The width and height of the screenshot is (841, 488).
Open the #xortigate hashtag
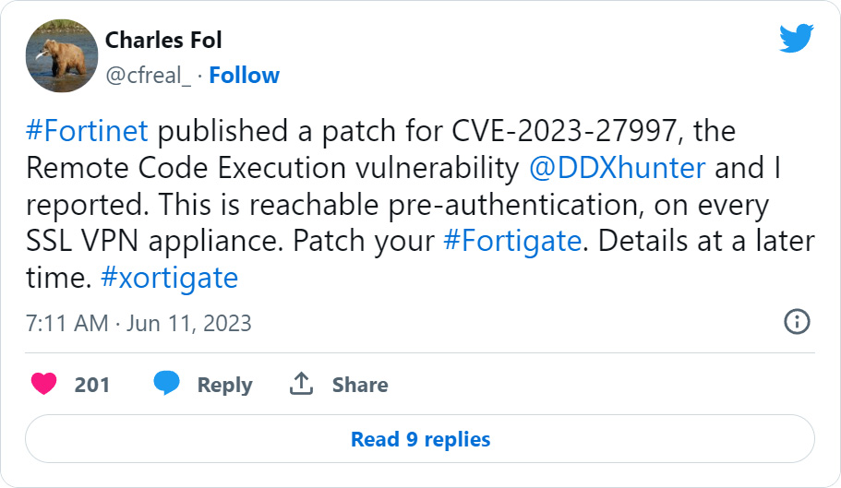(x=168, y=278)
